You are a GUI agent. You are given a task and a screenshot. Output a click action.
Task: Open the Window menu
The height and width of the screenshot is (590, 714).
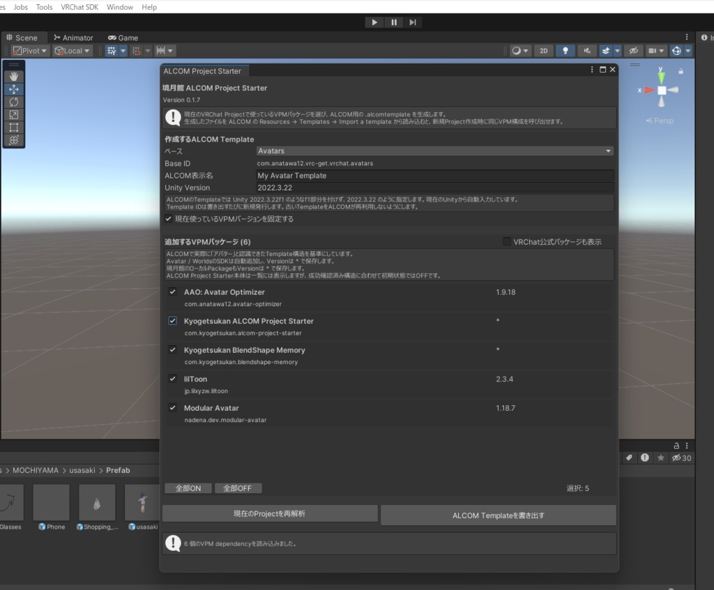coord(120,7)
